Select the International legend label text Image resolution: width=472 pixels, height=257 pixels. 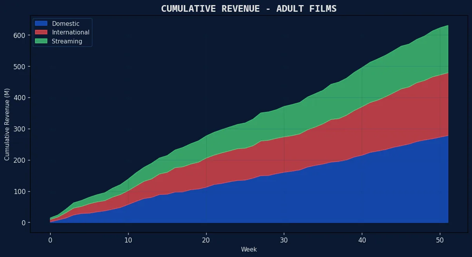(x=71, y=32)
